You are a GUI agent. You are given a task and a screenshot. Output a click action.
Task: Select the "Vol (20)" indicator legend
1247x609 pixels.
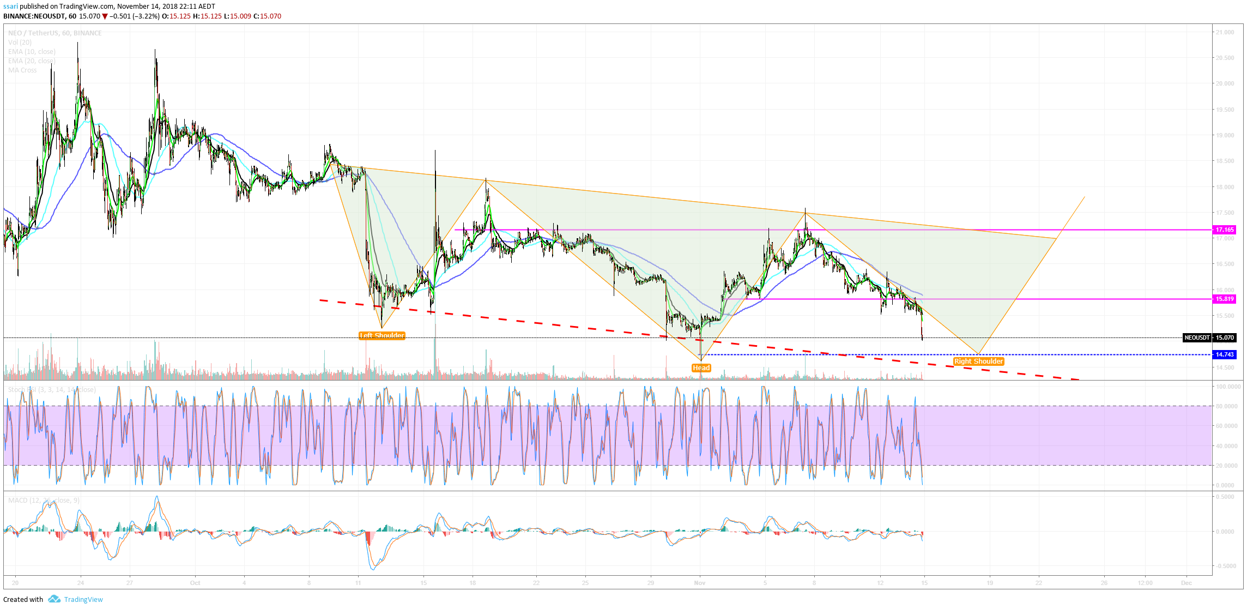[20, 43]
